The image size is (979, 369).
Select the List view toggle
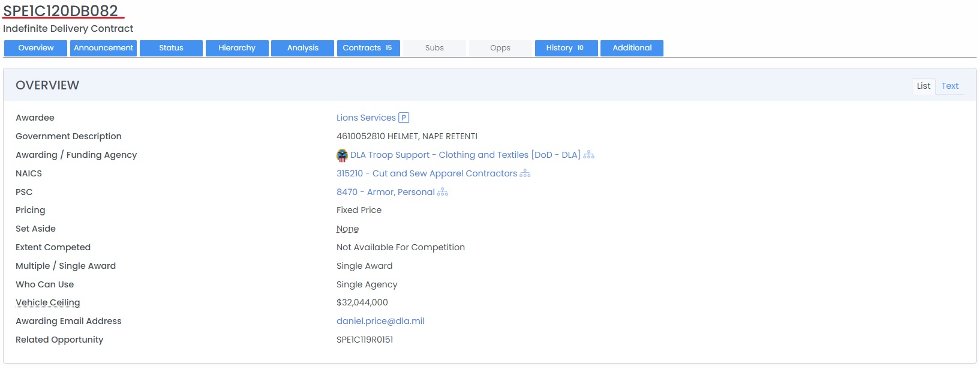(x=923, y=86)
